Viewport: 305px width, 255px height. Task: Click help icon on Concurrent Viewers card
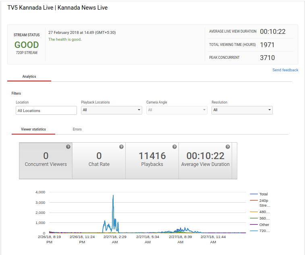[x=68, y=147]
